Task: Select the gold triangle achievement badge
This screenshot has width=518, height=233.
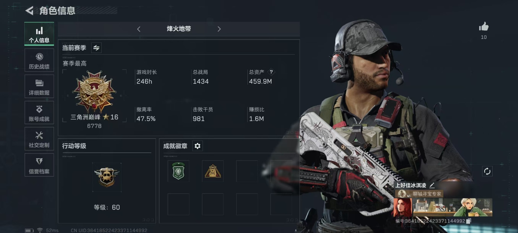Action: tap(213, 171)
